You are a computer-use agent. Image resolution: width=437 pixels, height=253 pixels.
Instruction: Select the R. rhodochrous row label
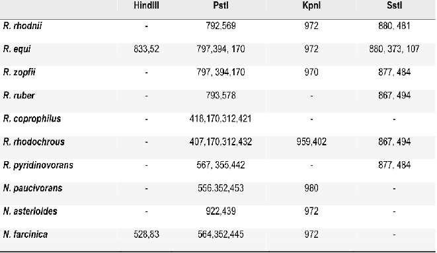click(34, 142)
